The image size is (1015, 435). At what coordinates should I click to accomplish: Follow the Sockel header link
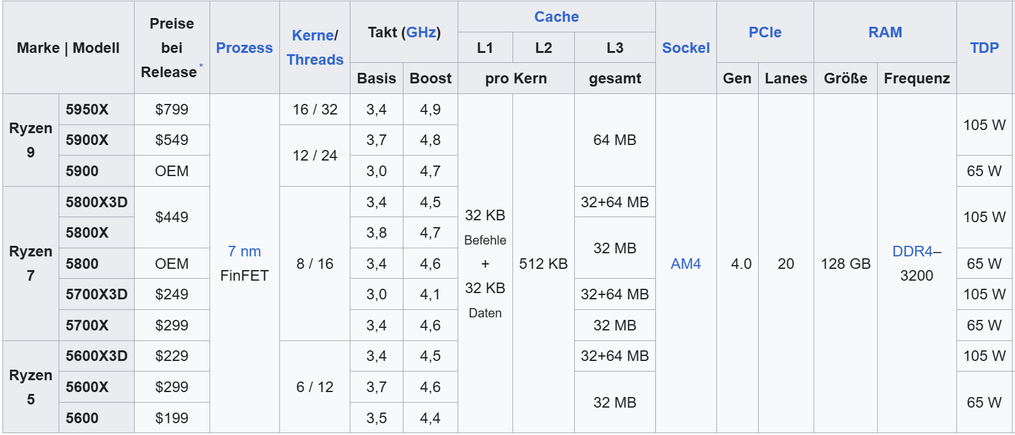(x=686, y=48)
